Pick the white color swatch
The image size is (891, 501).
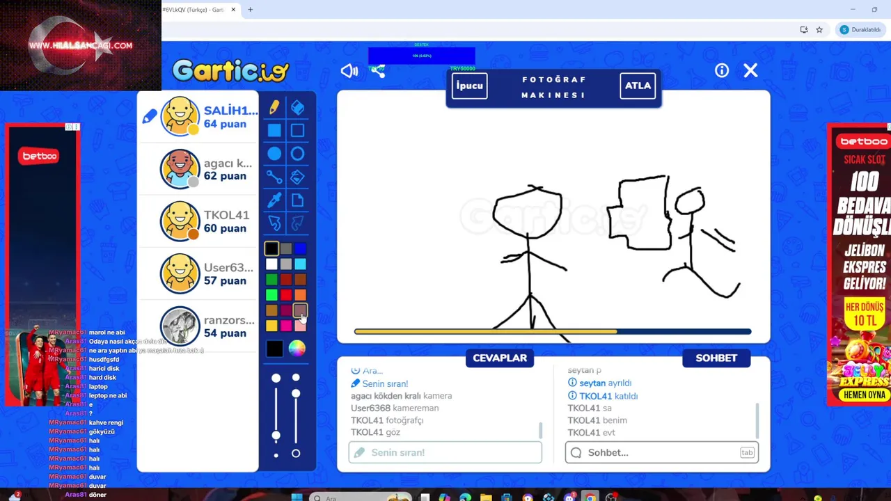point(271,264)
